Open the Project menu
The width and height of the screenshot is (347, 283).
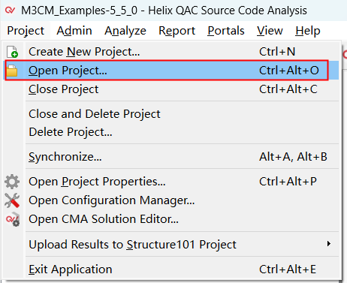coord(26,31)
